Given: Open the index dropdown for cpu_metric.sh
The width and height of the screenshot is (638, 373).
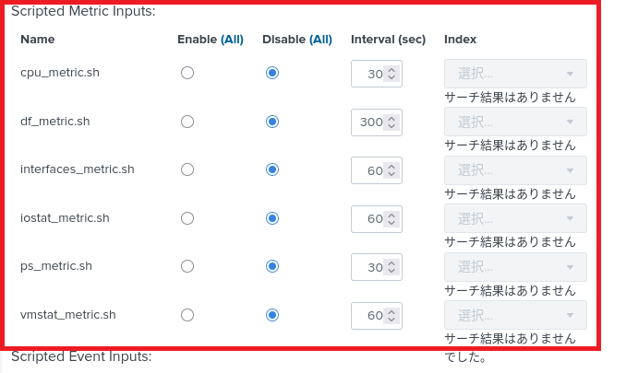Looking at the screenshot, I should (x=515, y=74).
